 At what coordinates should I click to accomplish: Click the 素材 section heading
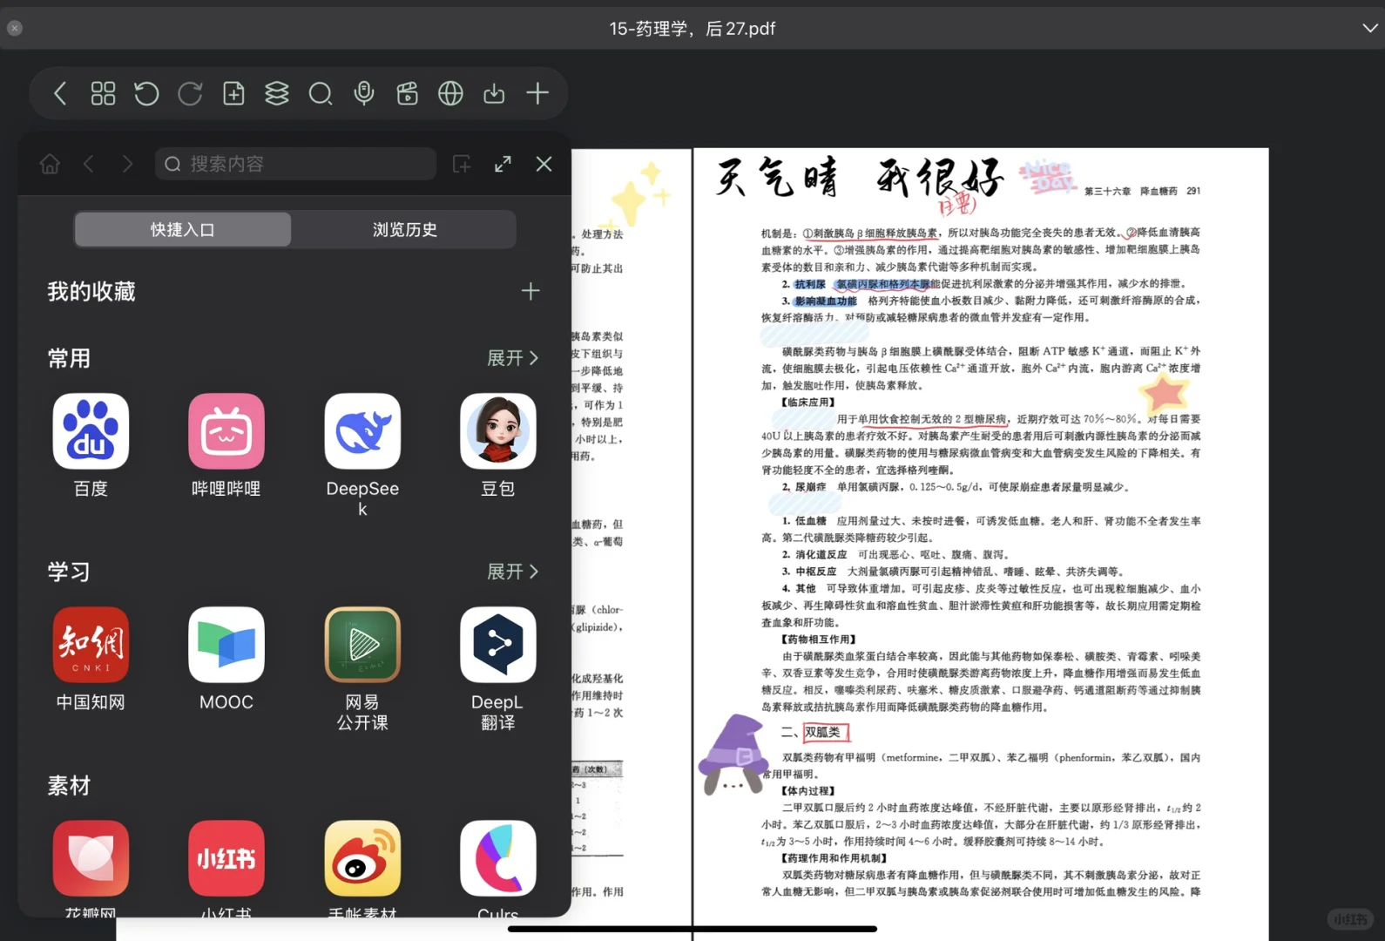[x=69, y=786]
